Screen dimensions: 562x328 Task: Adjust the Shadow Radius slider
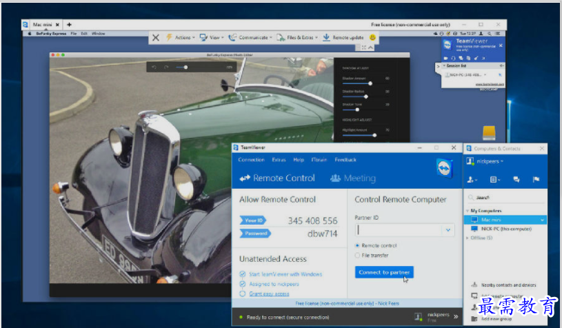pos(366,96)
